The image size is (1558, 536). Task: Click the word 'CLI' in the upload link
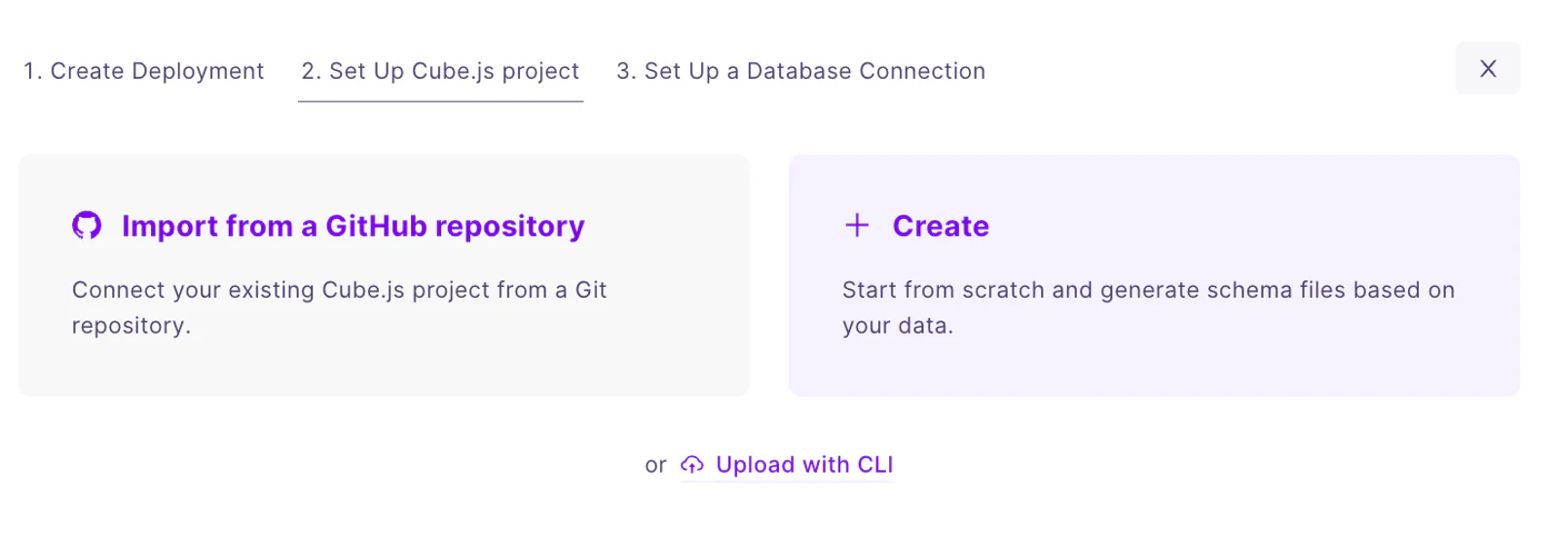click(x=875, y=465)
